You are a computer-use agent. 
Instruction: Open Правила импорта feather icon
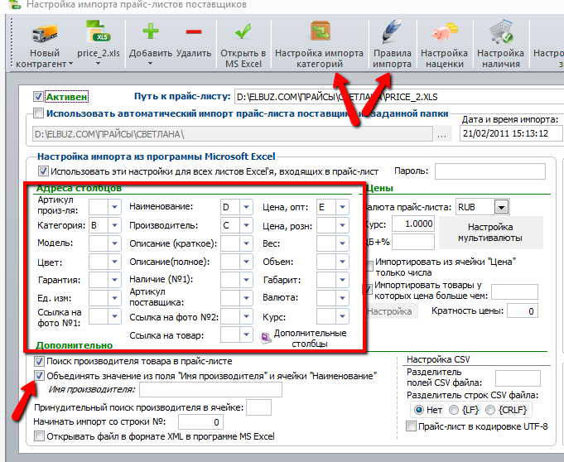coord(392,31)
